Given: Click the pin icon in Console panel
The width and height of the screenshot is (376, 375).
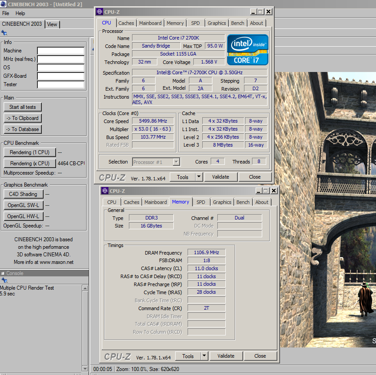Looking at the screenshot, I should pos(4,280).
